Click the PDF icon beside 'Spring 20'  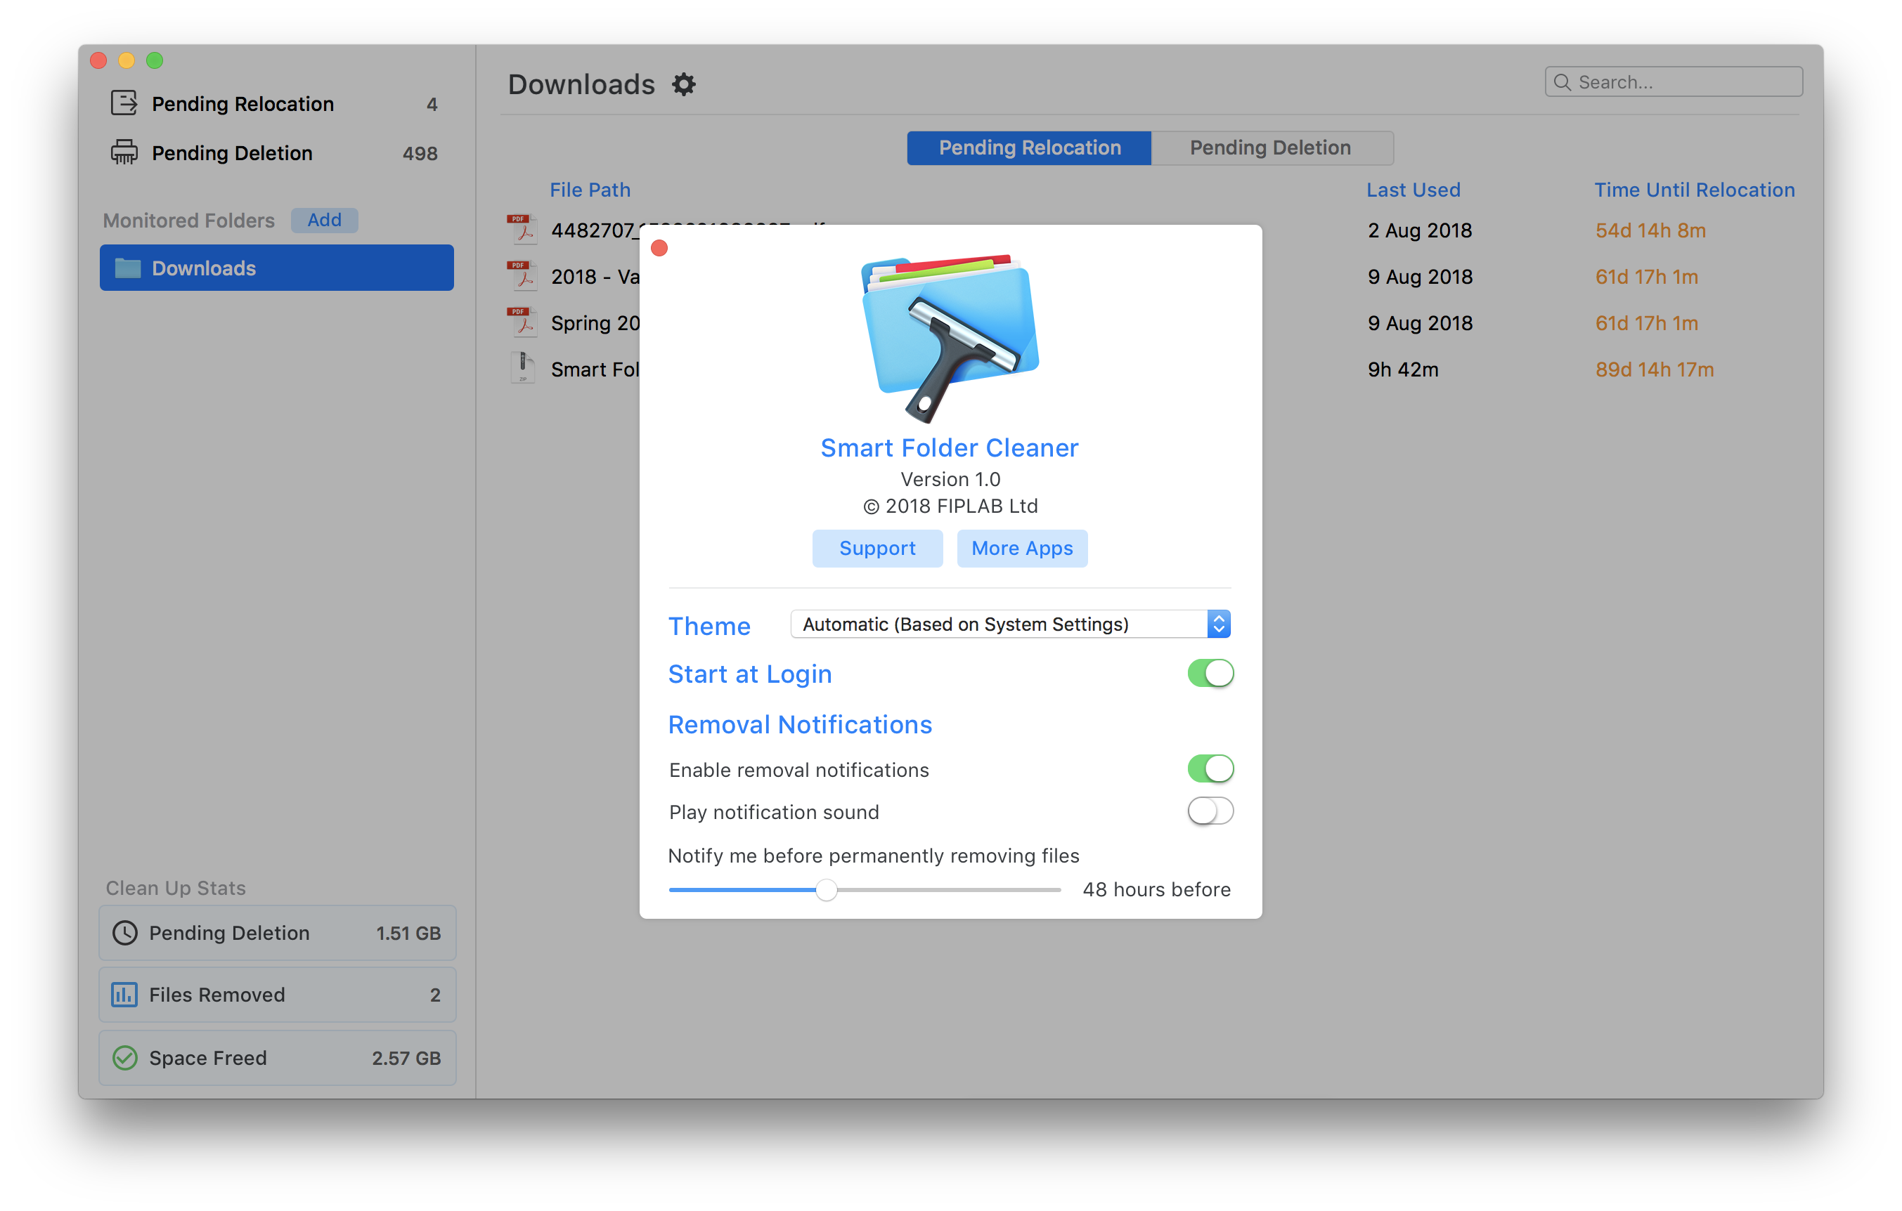coord(522,323)
